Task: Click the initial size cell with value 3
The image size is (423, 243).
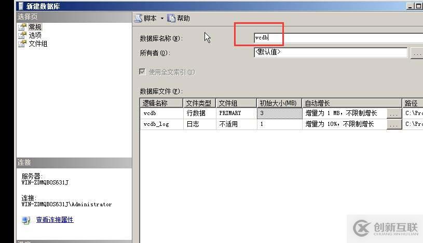Action: [279, 113]
